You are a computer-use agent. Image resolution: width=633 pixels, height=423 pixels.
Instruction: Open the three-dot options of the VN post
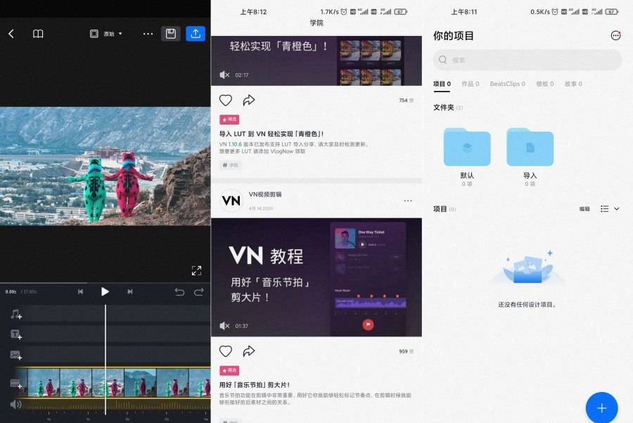click(408, 201)
